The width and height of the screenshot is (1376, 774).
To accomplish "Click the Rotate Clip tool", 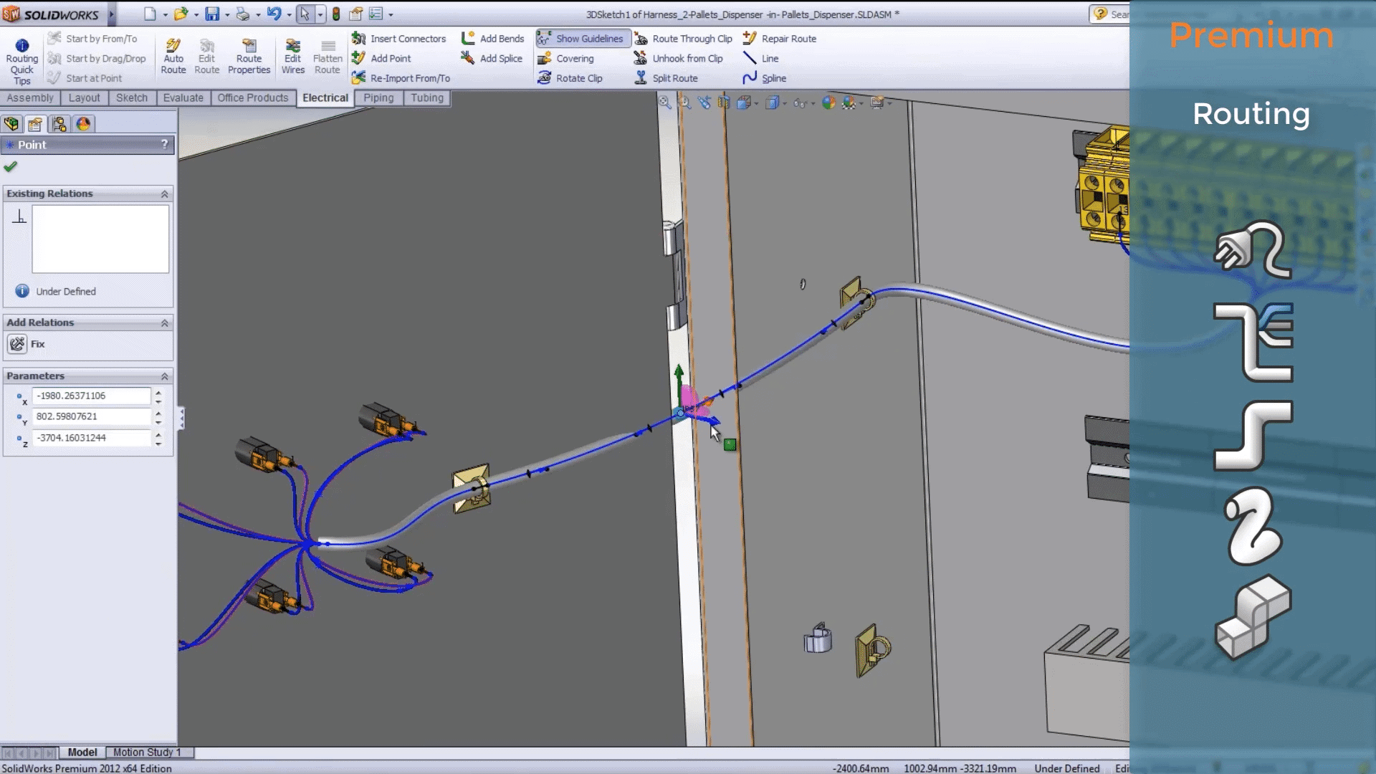I will point(570,78).
